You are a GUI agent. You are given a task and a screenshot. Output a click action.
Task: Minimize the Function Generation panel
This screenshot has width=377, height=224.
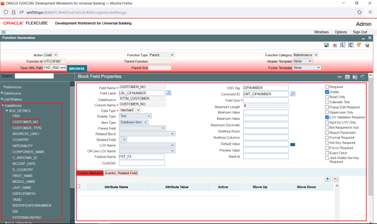coord(363,38)
